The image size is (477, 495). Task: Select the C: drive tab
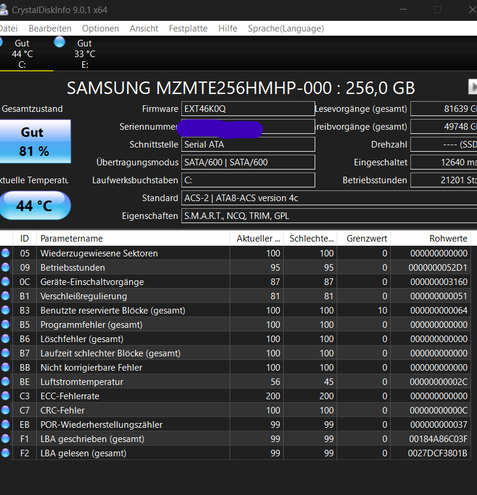[22, 54]
